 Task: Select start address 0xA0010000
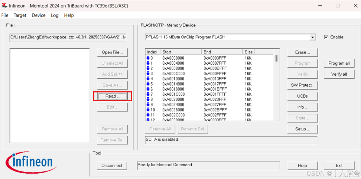[173, 79]
